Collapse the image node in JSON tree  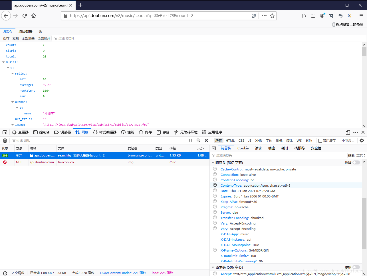(13, 125)
